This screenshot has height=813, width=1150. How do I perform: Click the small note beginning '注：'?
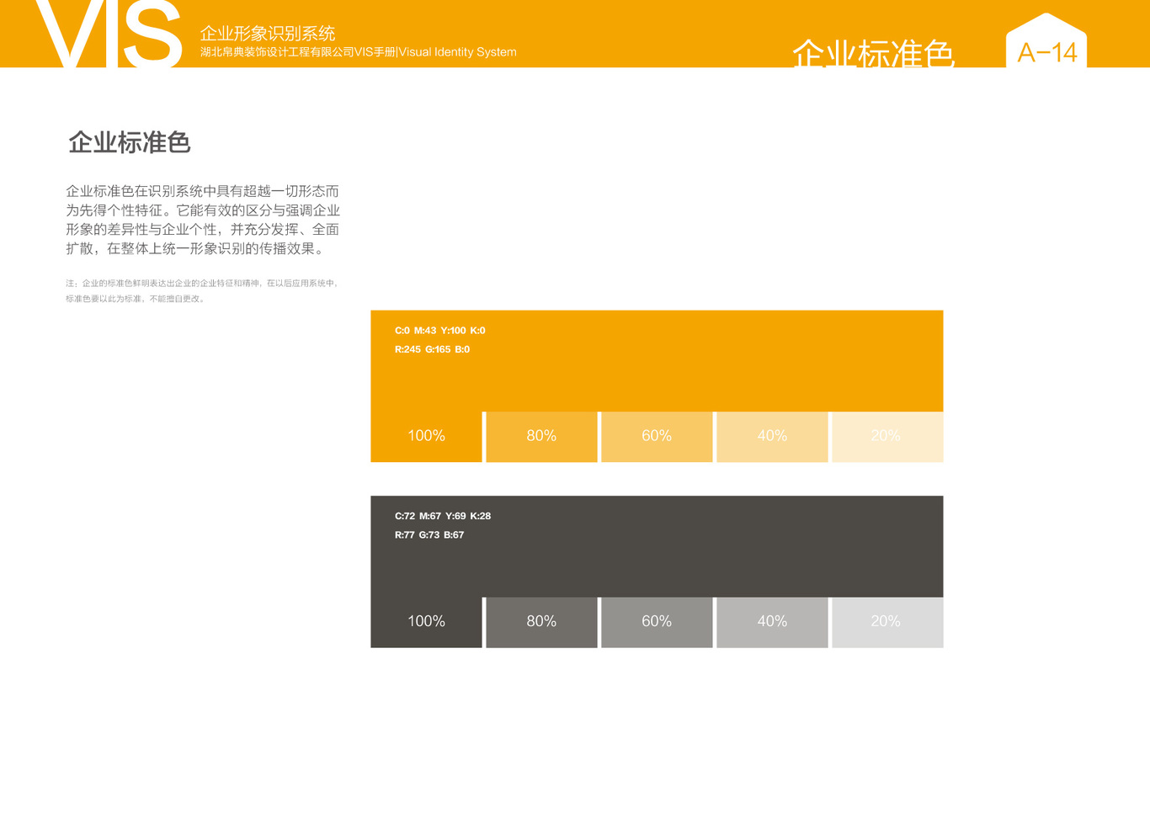pos(203,291)
